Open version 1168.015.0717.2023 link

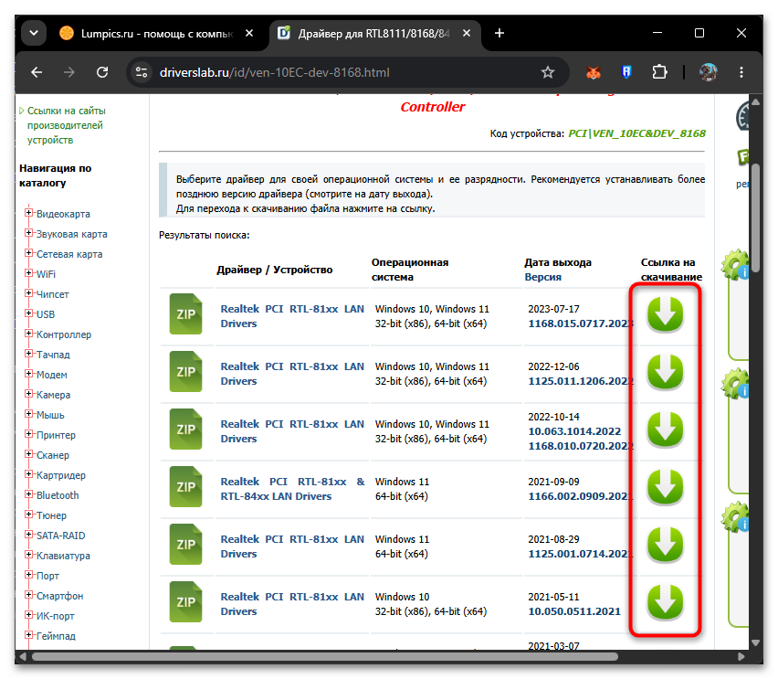pyautogui.click(x=581, y=324)
